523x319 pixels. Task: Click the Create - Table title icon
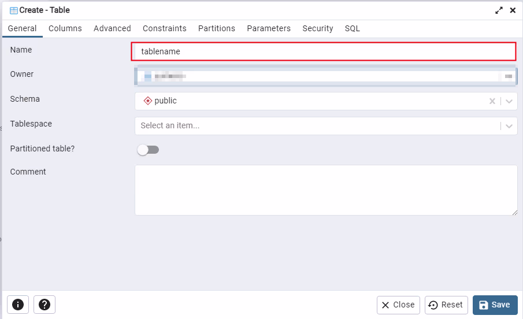pyautogui.click(x=14, y=10)
